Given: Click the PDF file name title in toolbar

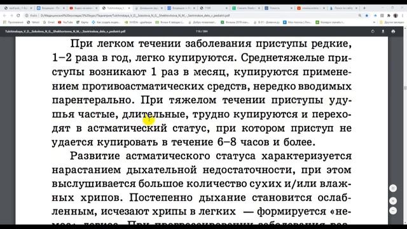Looking at the screenshot, I should point(65,31).
